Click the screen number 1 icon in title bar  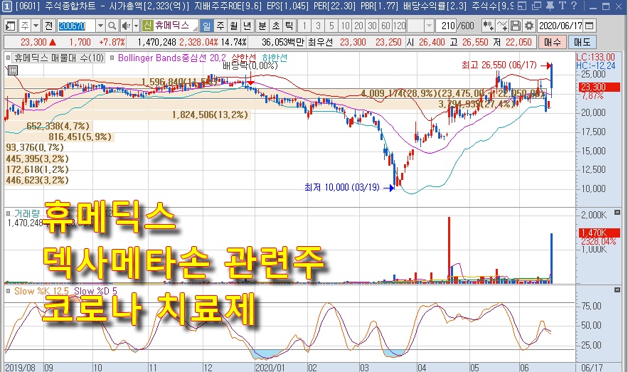pos(6,6)
